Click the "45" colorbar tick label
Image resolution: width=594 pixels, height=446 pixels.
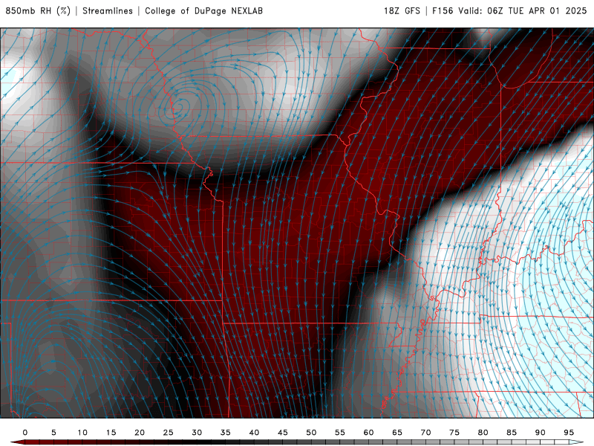(x=283, y=433)
